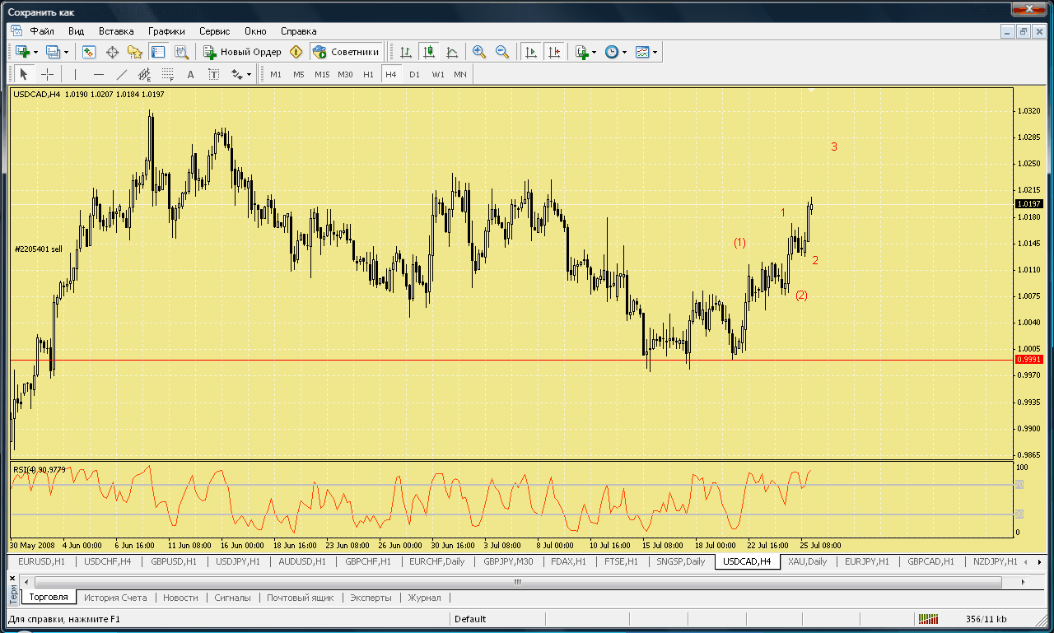Image resolution: width=1054 pixels, height=633 pixels.
Task: Toggle the Terminal window button
Action: (158, 52)
